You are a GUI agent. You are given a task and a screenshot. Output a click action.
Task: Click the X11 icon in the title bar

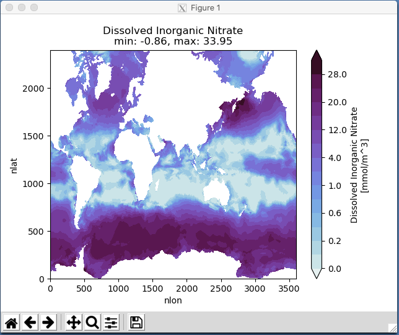pyautogui.click(x=182, y=8)
